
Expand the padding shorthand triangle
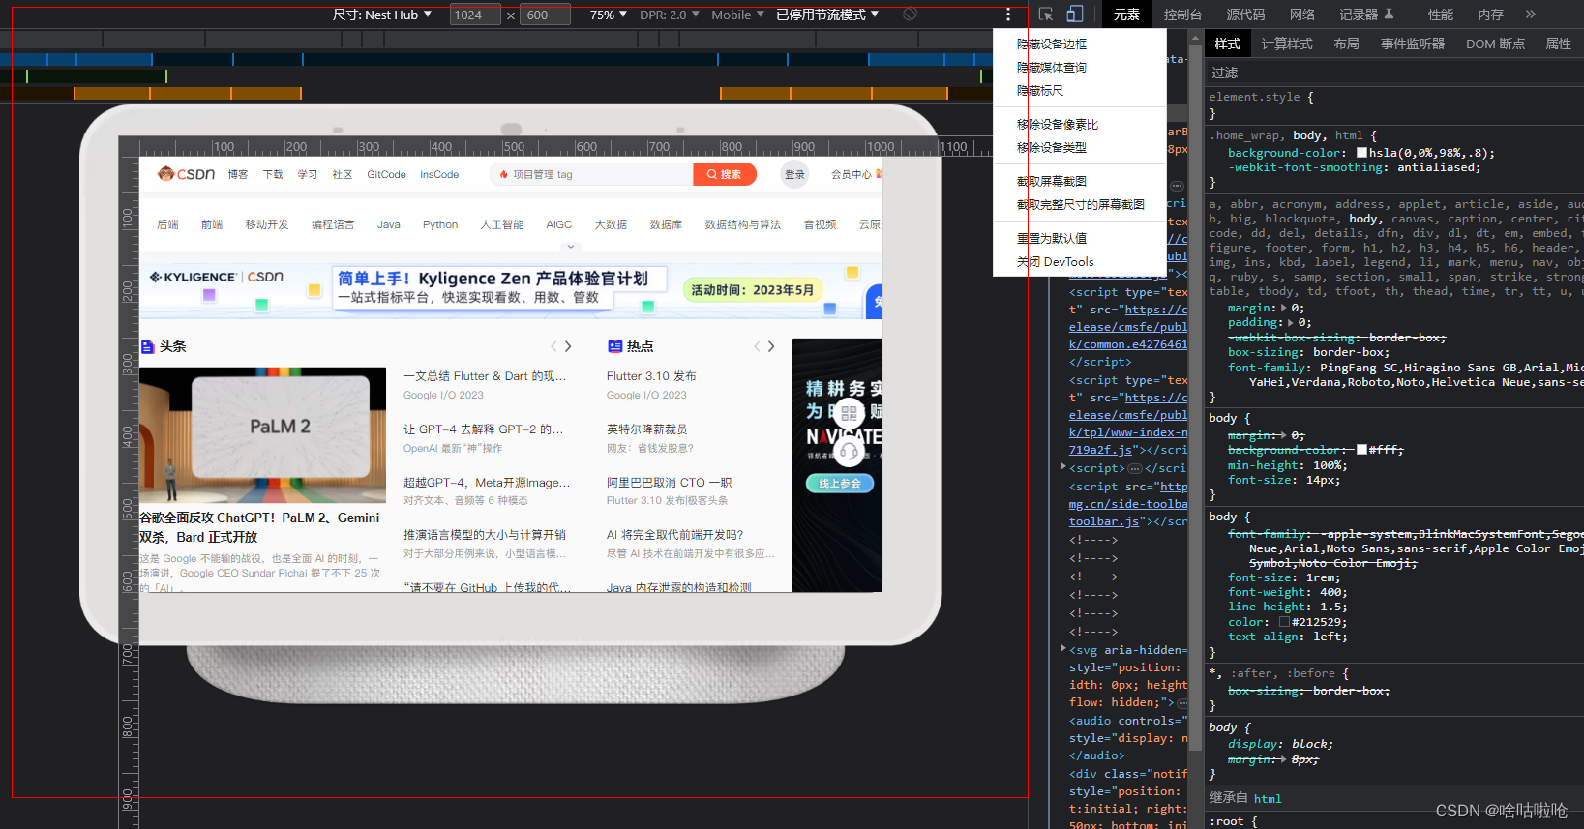tap(1290, 322)
